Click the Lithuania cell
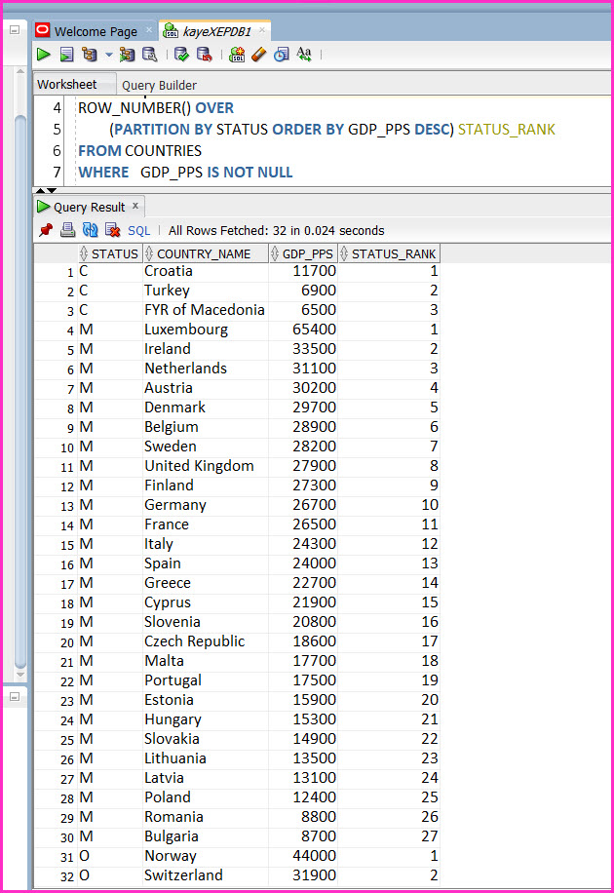The width and height of the screenshot is (614, 893). pos(205,758)
